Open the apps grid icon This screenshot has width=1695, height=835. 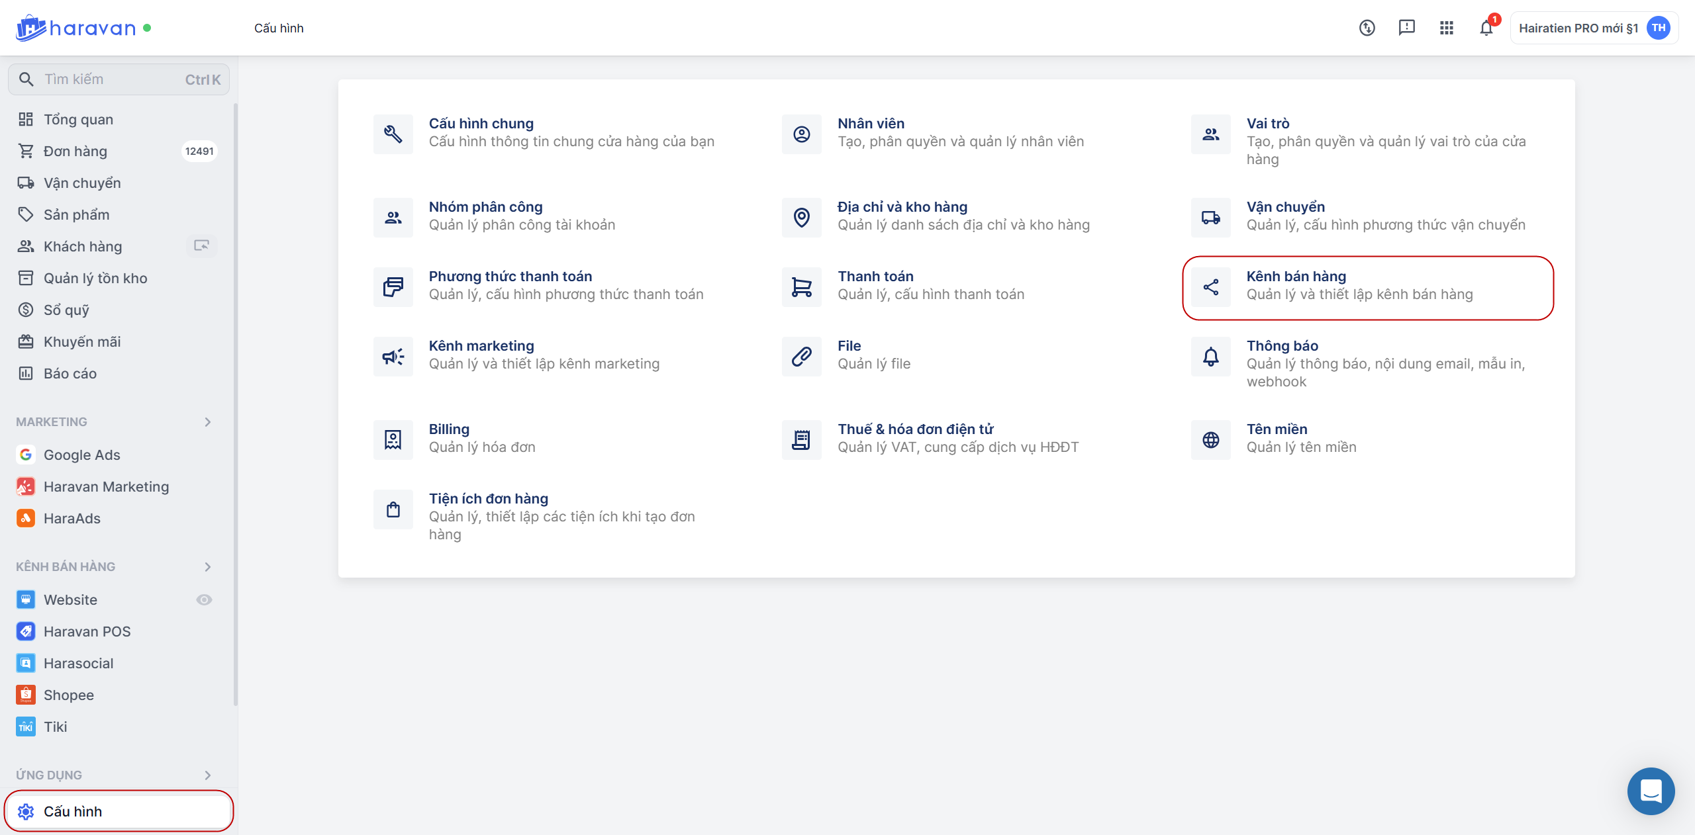coord(1446,28)
